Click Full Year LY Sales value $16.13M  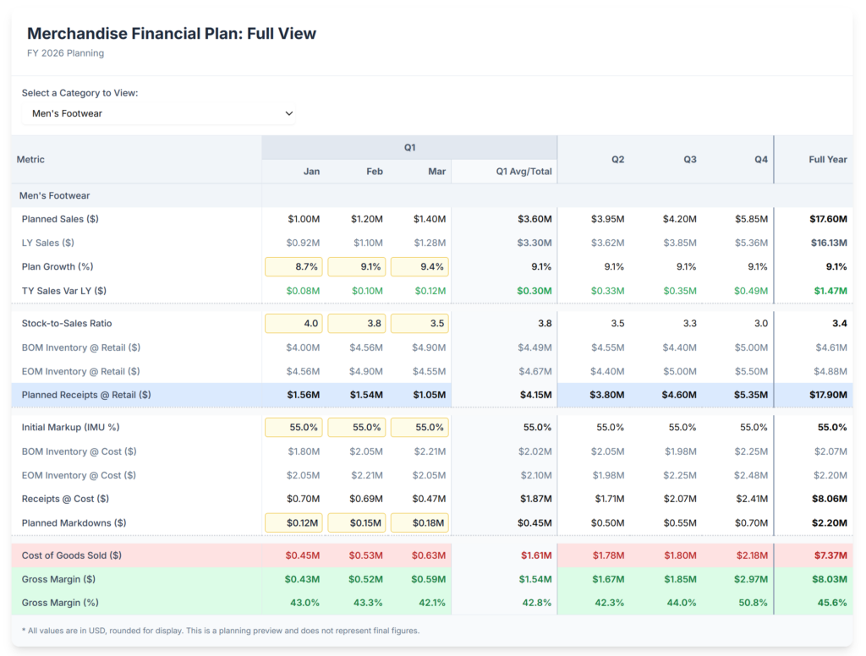[829, 243]
